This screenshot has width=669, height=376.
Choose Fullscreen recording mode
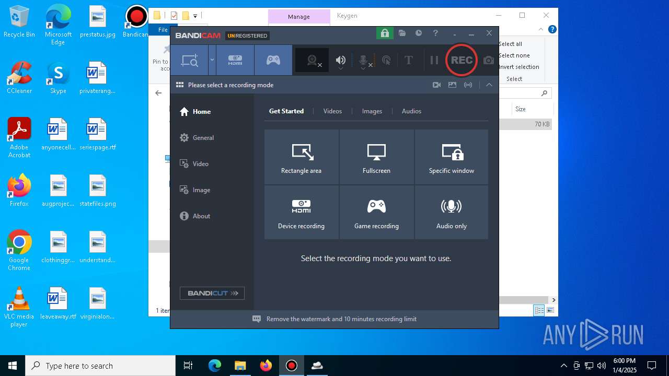click(377, 157)
